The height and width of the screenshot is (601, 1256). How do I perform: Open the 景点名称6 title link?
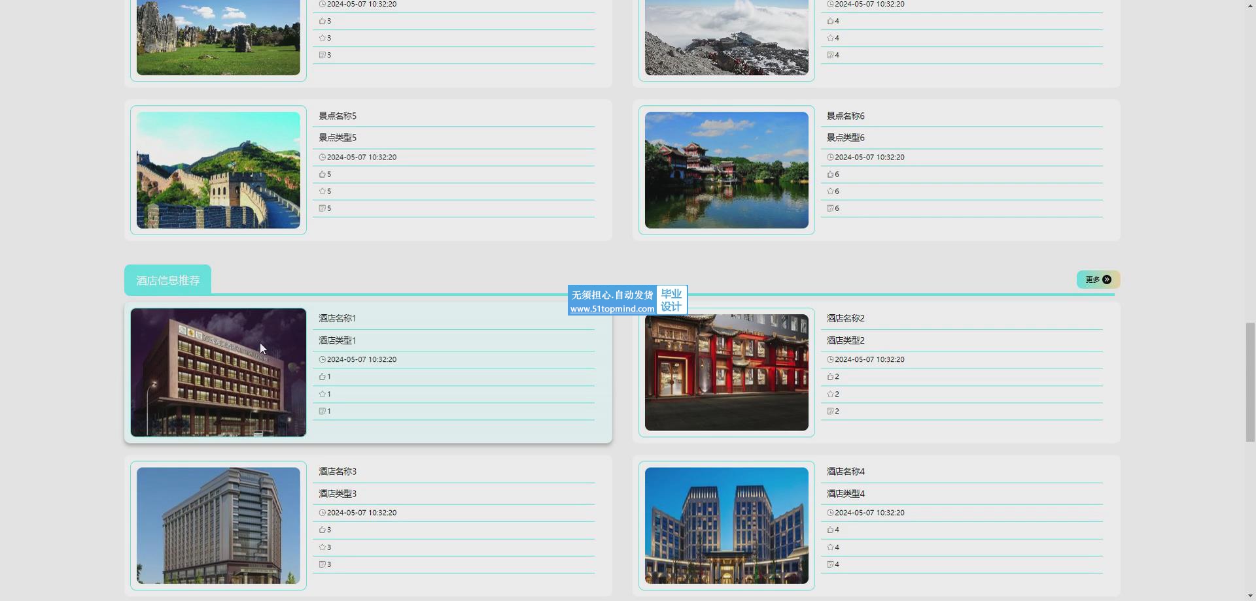point(846,116)
